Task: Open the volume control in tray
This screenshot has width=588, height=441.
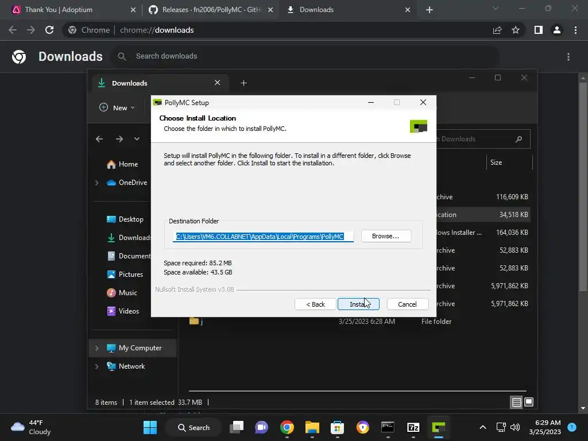Action: (x=515, y=427)
